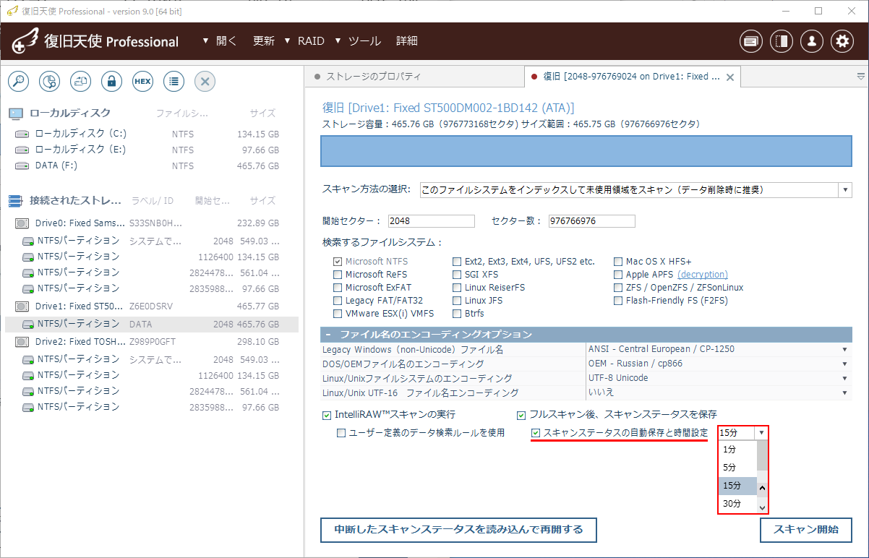Enable Ext2, Ext3, Ext4, UFS, UFS2 checkbox
869x558 pixels.
point(457,262)
